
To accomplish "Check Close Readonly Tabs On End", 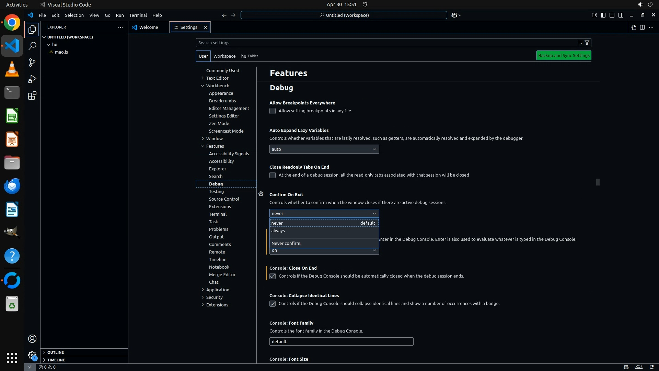I will click(273, 175).
